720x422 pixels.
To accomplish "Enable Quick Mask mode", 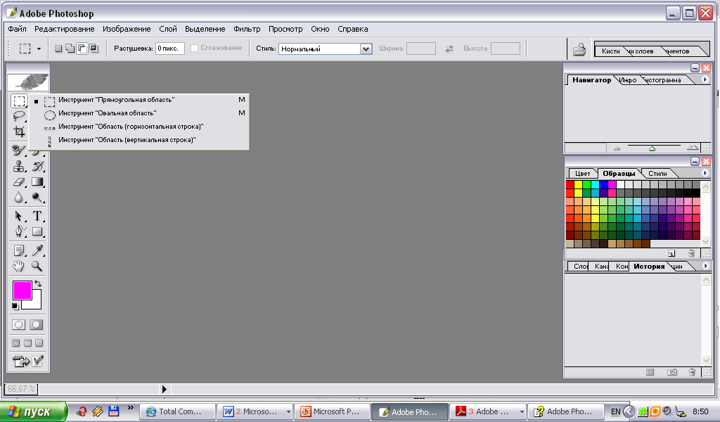I will coord(37,325).
